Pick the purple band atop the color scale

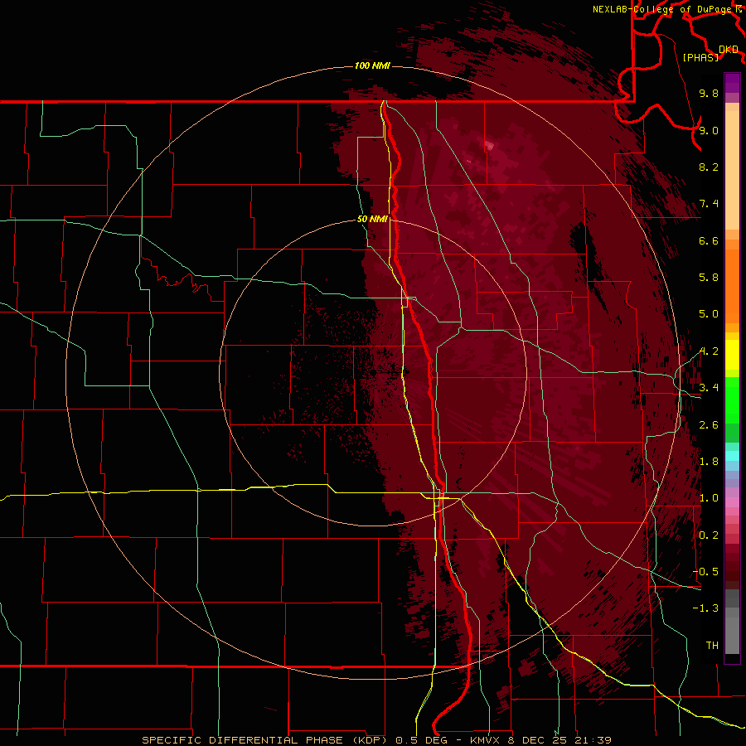732,83
